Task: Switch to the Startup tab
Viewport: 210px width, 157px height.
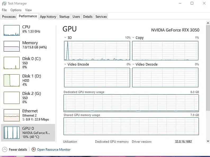Action: [64, 17]
